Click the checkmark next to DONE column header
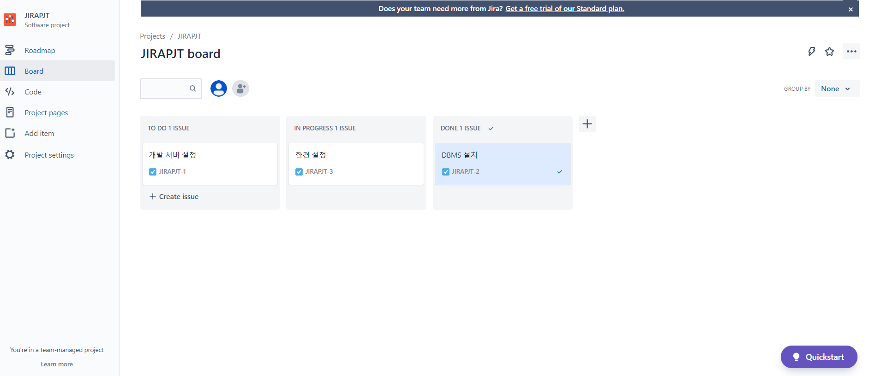The image size is (869, 376). (x=491, y=129)
